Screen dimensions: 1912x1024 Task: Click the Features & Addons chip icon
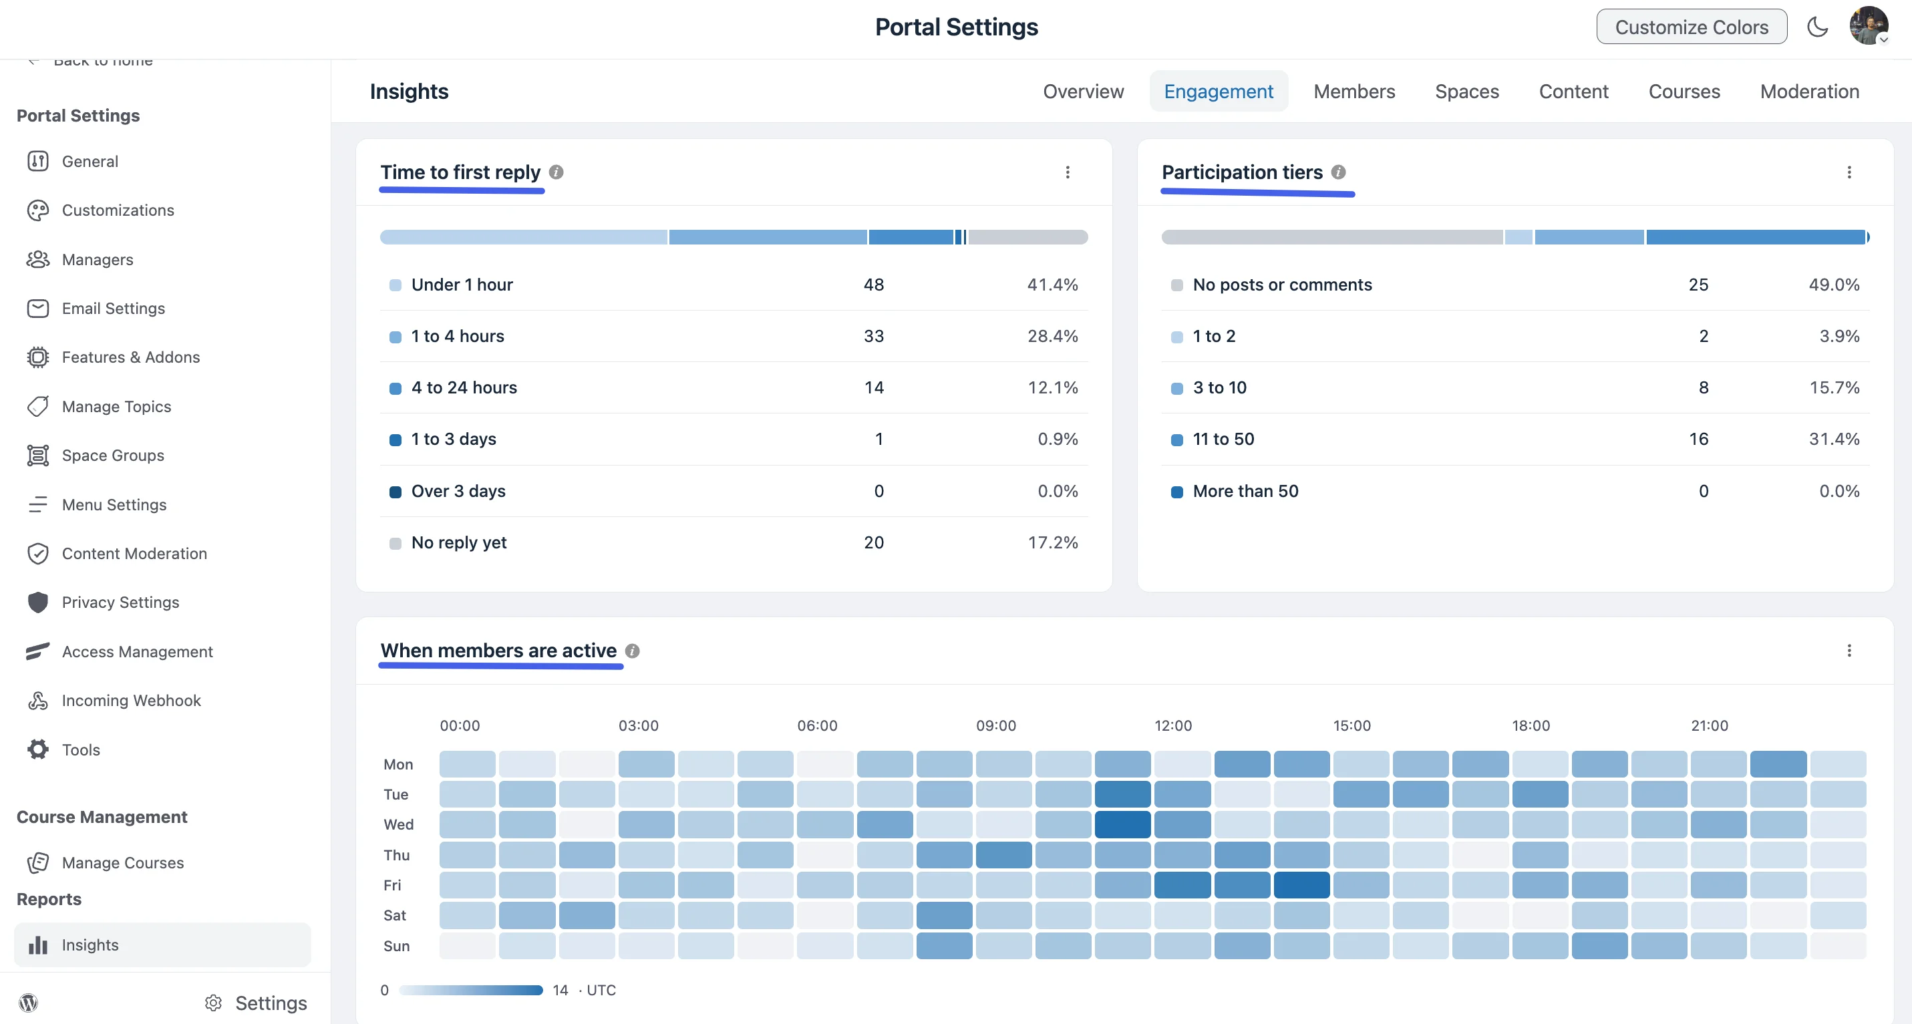[38, 357]
